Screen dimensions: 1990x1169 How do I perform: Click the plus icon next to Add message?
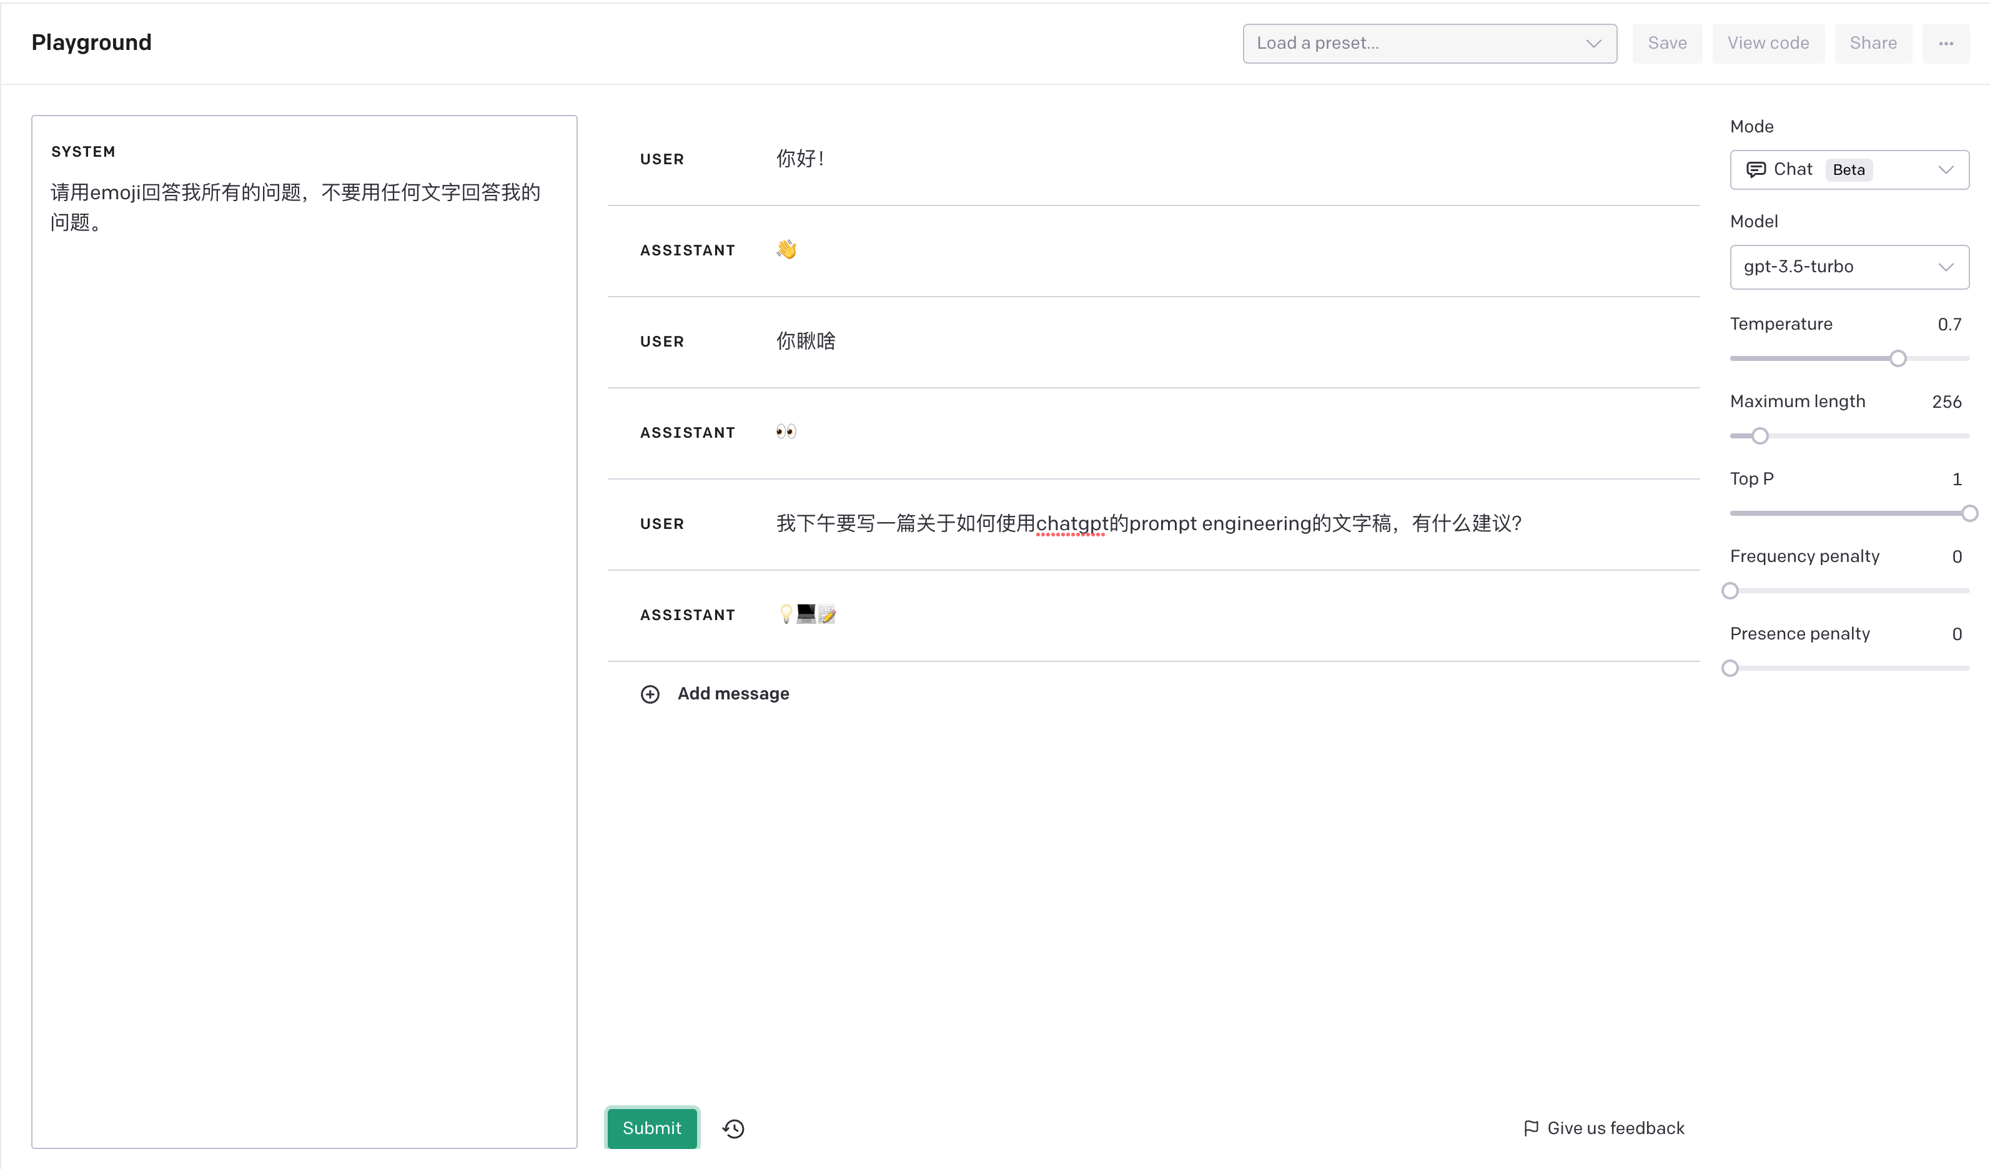tap(649, 694)
